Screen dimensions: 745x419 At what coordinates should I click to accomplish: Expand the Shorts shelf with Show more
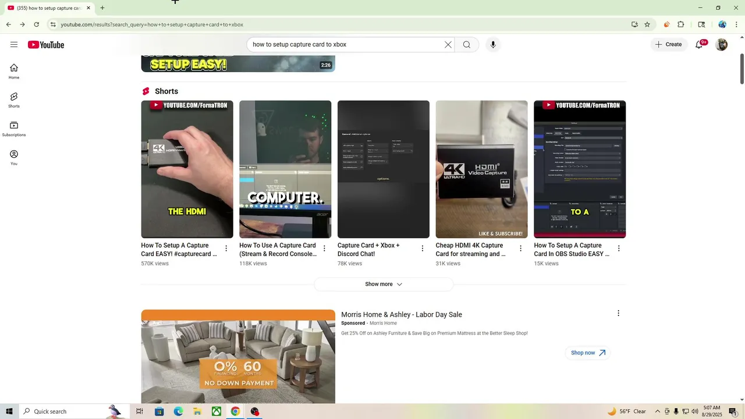tap(384, 285)
